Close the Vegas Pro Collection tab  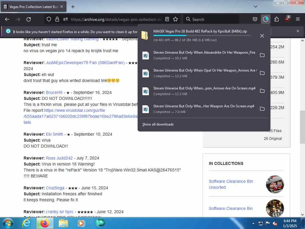click(x=62, y=7)
